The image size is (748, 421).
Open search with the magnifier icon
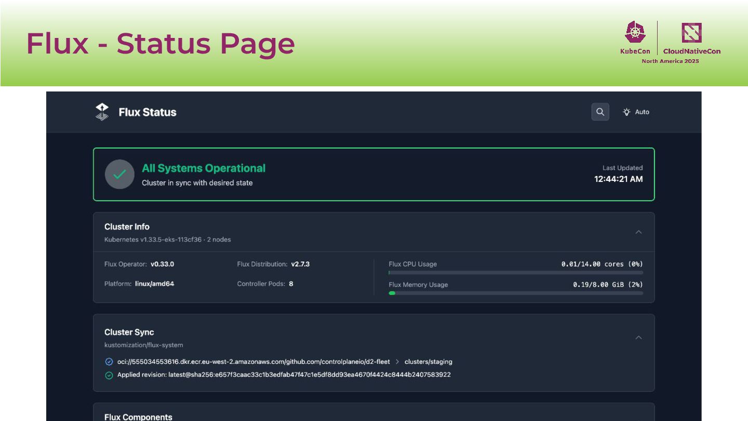(600, 112)
